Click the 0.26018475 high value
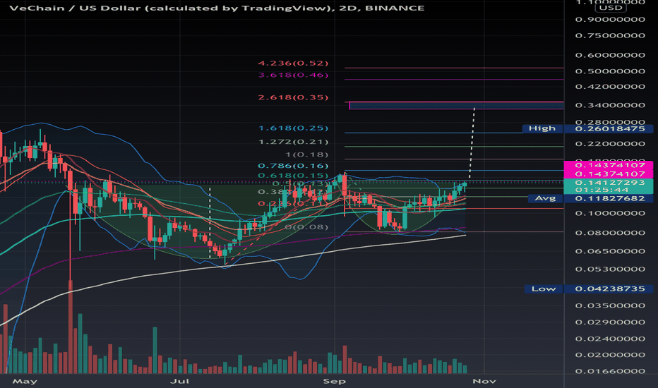 pyautogui.click(x=610, y=128)
